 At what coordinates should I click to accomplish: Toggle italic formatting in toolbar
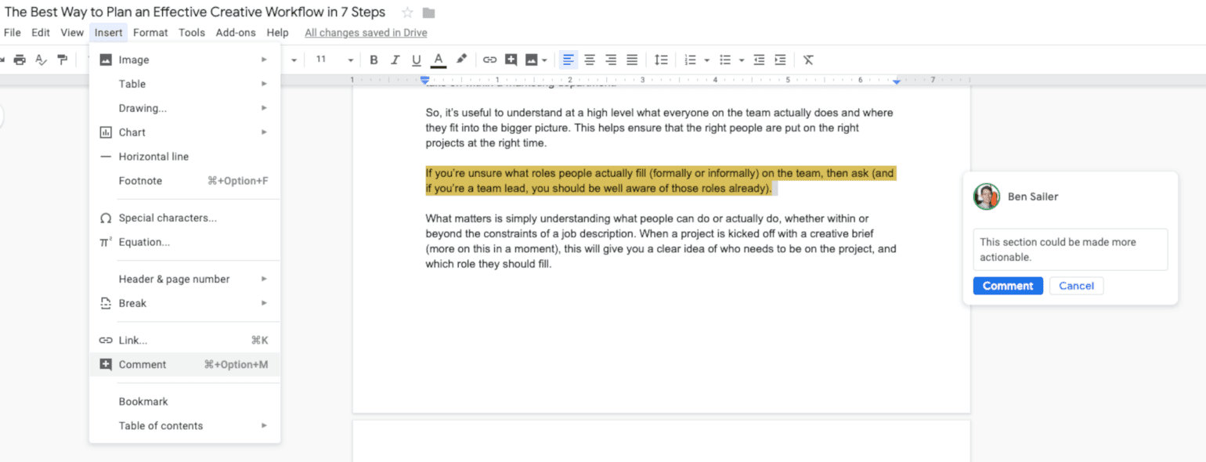click(x=395, y=60)
